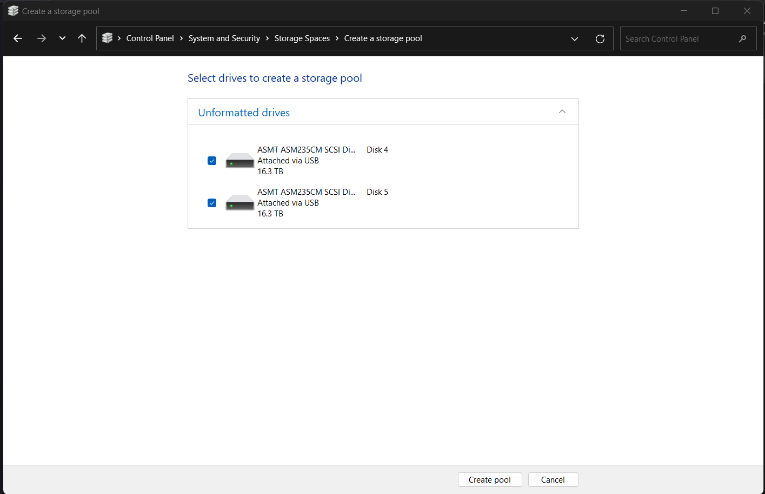Go up one level with up arrow
The image size is (765, 494).
click(82, 38)
